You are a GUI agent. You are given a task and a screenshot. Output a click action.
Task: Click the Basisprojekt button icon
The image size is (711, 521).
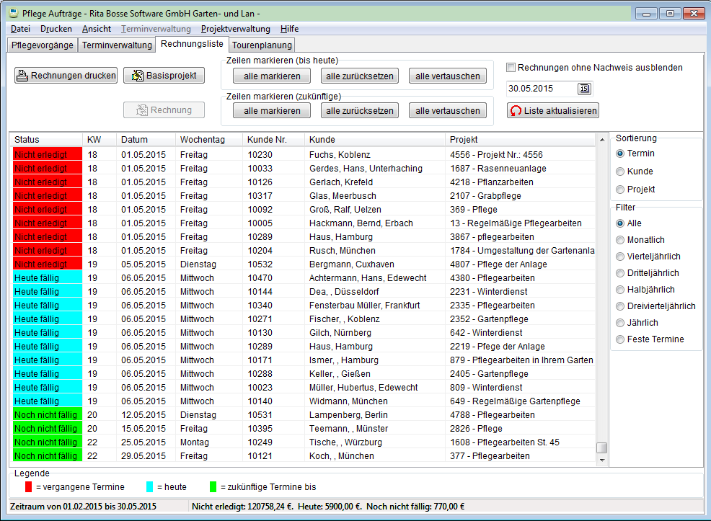tap(136, 76)
